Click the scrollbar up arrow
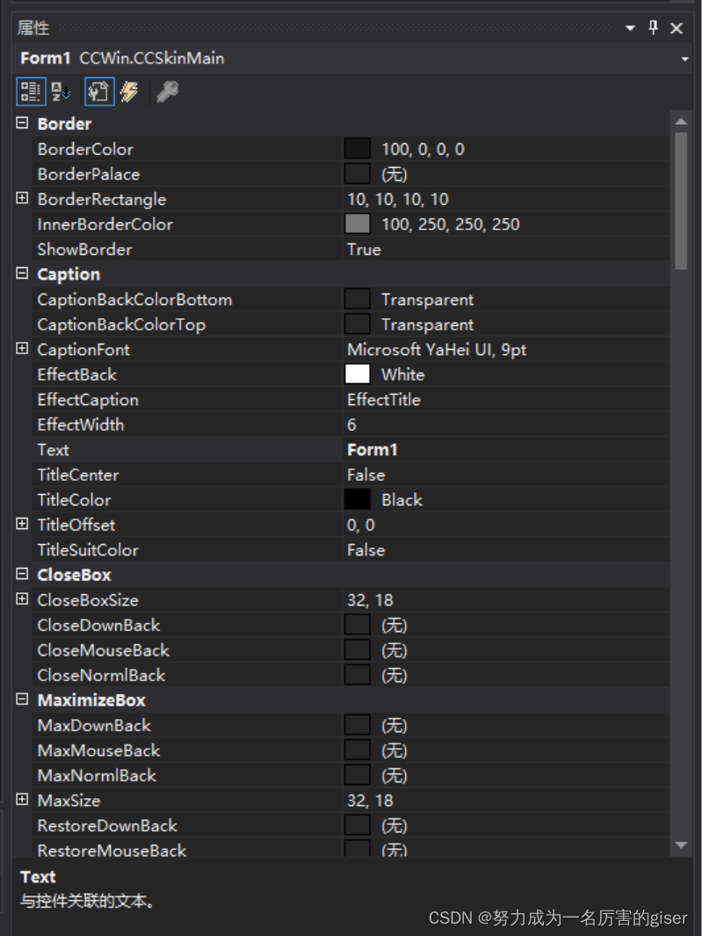Viewport: 702px width, 936px height. tap(681, 121)
